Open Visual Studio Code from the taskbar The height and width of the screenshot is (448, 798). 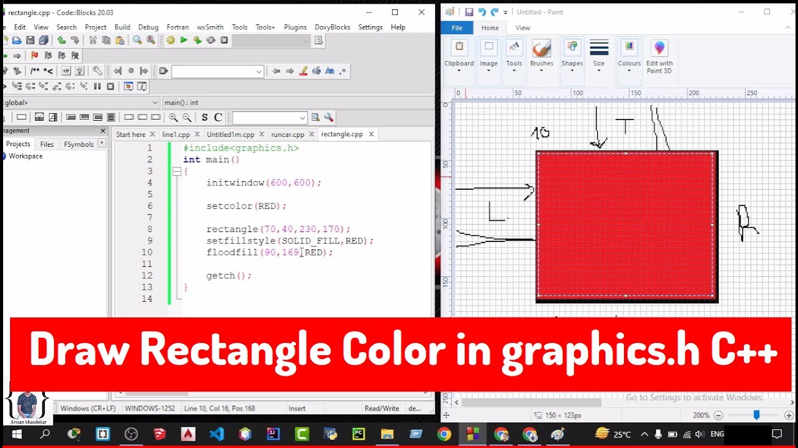click(216, 434)
